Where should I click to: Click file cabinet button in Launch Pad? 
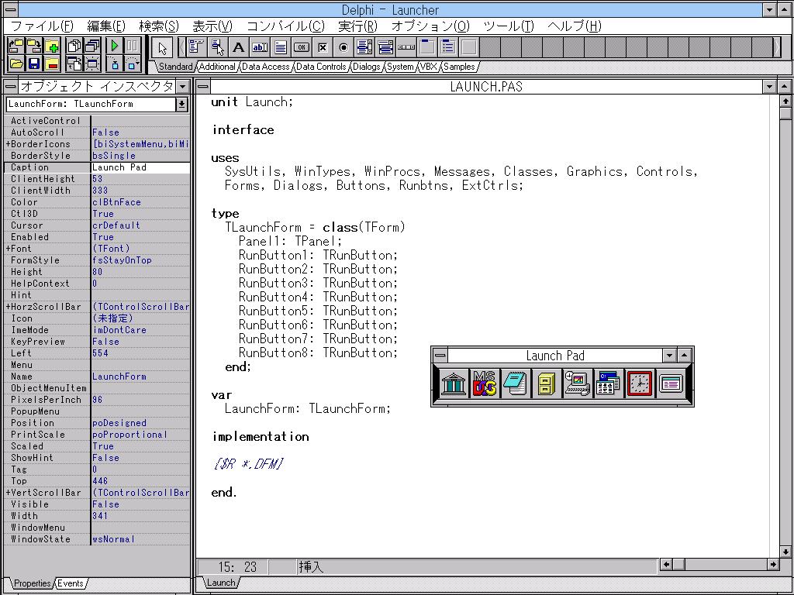click(x=547, y=383)
